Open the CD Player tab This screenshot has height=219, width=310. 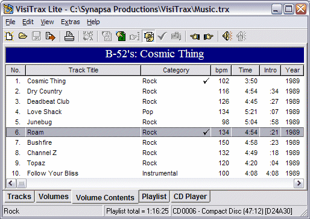tap(190, 197)
